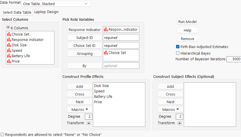This screenshot has width=241, height=137.
Task: Select Disk Size in profile effects list
Action: pos(101,86)
